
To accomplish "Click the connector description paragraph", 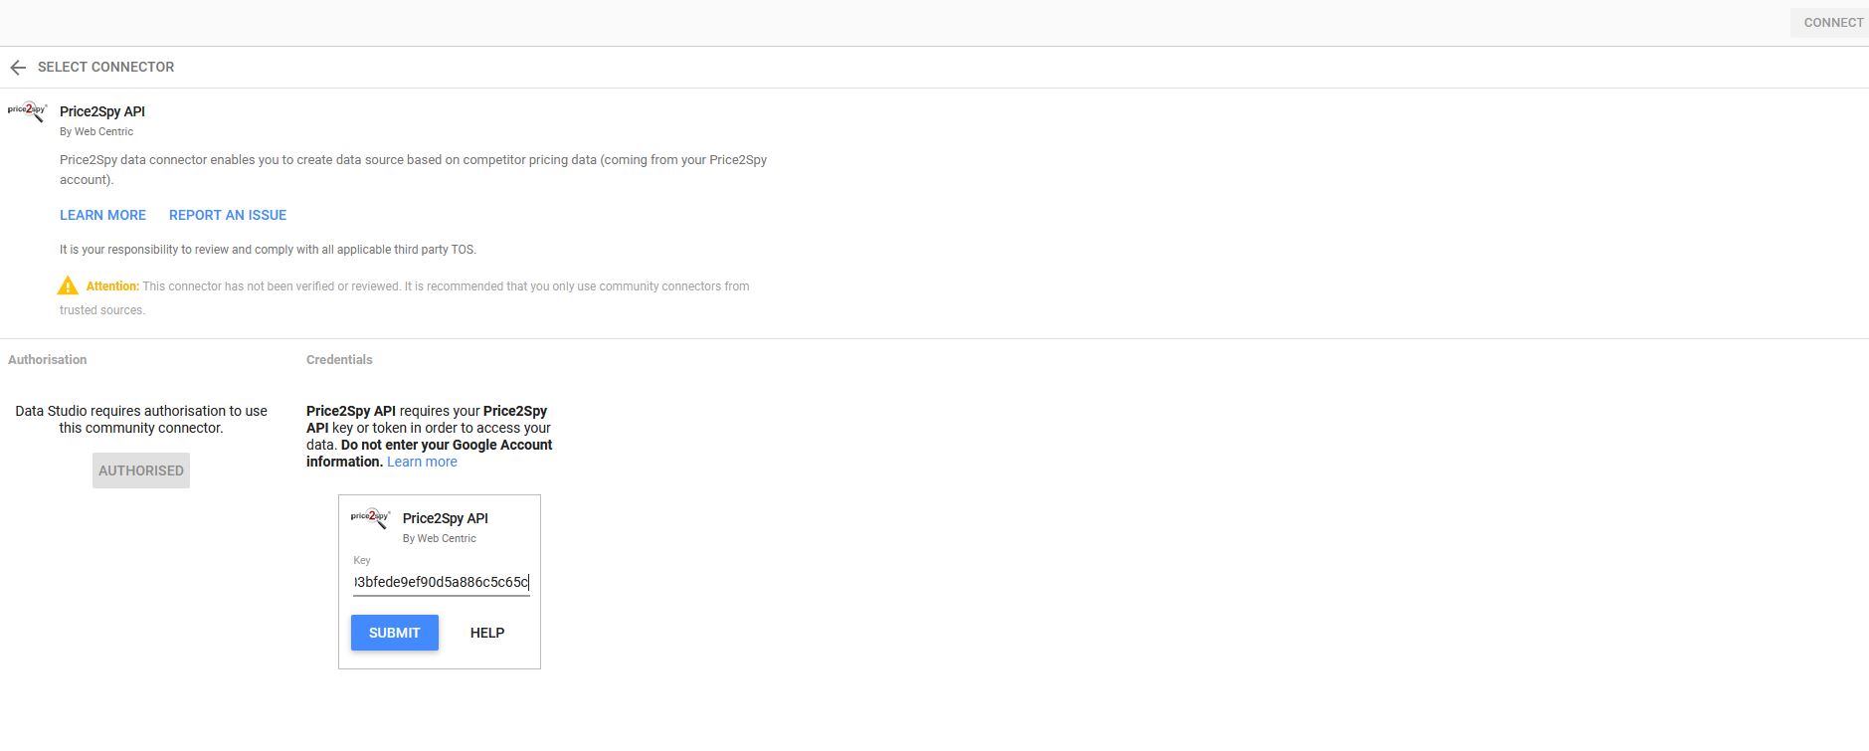I will click(413, 169).
